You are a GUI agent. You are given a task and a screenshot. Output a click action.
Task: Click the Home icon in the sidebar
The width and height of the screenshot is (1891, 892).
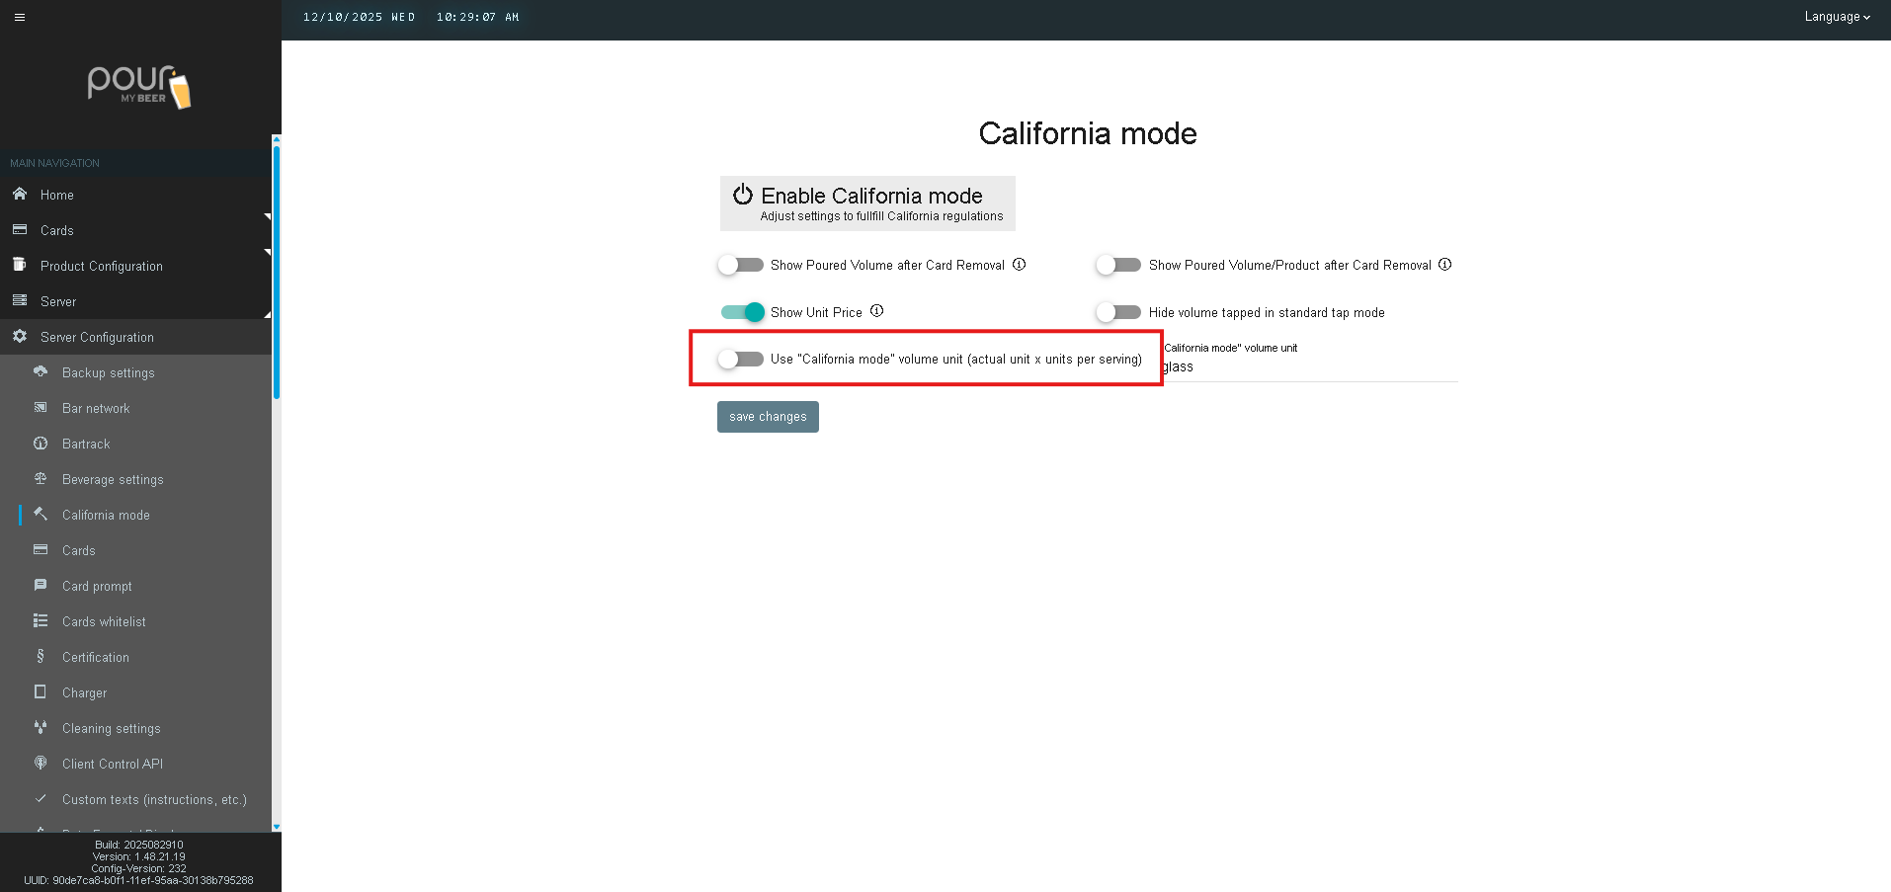point(20,195)
